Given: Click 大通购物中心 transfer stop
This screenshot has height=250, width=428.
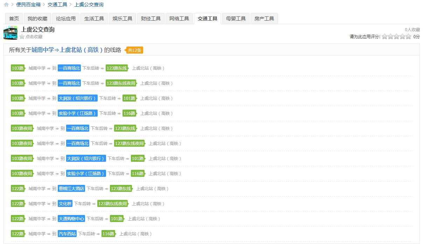Looking at the screenshot, I should coord(71,219).
